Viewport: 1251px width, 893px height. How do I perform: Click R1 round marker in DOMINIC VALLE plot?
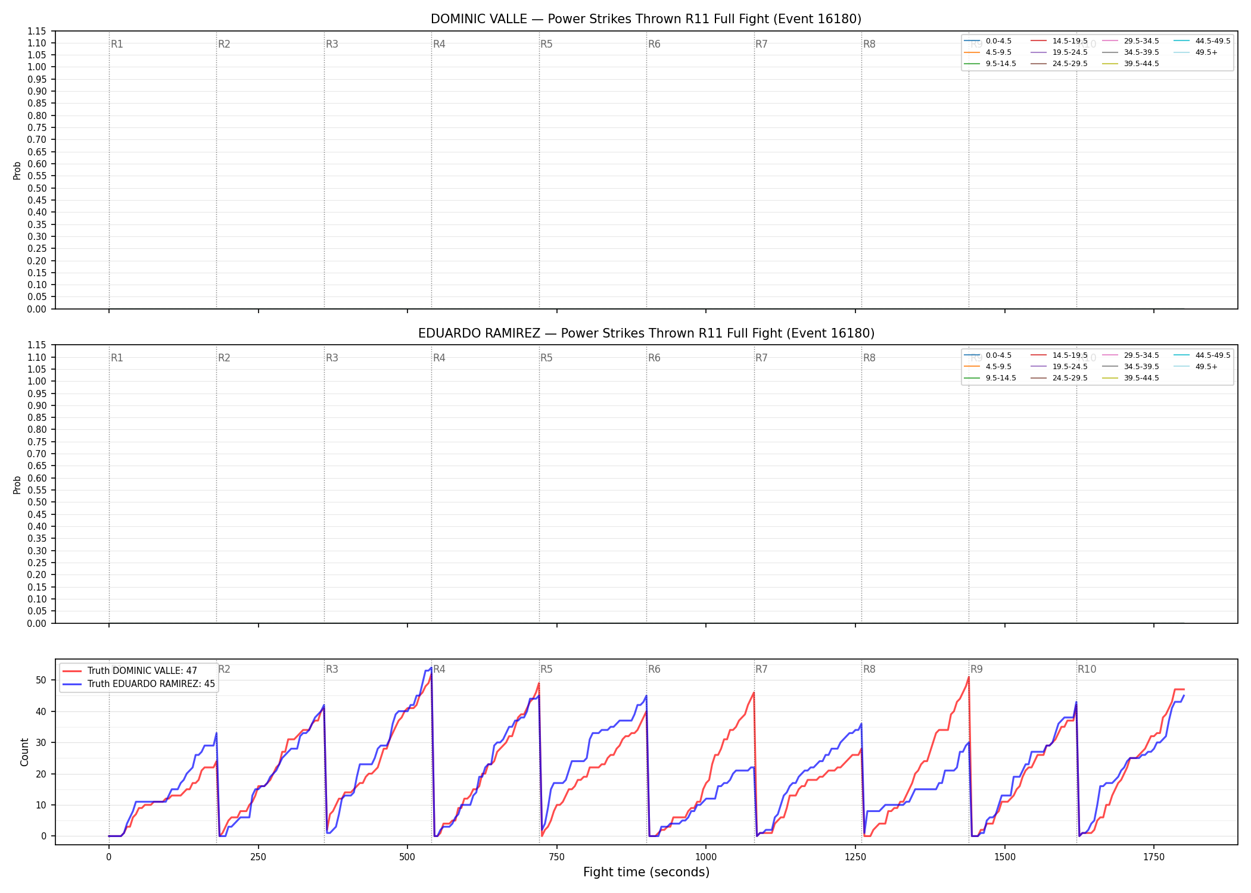tap(117, 44)
